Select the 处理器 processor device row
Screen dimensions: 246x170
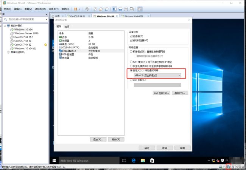tap(91, 41)
